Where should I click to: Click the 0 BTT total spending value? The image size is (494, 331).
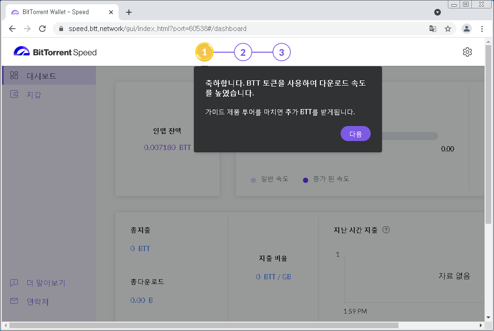140,249
